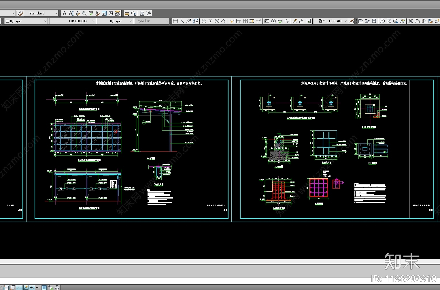
Task: Select the Linear dimension tool
Action: coord(176,21)
